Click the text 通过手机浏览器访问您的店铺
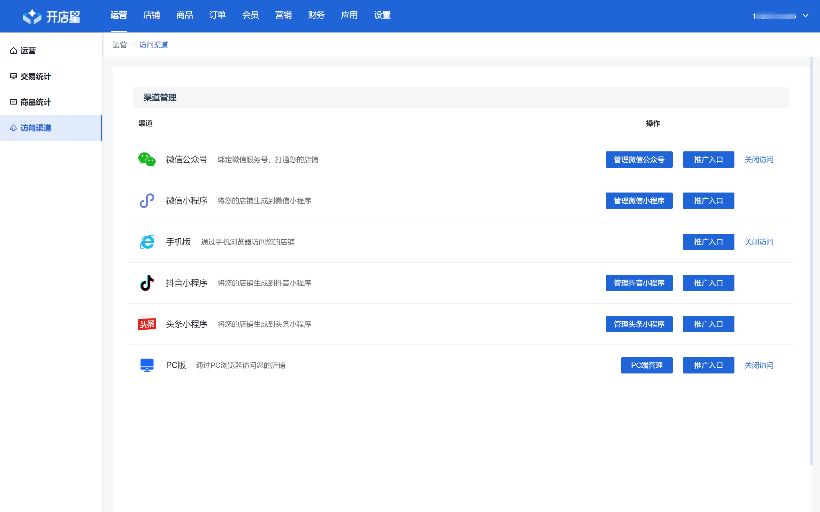The width and height of the screenshot is (820, 512). tap(248, 242)
